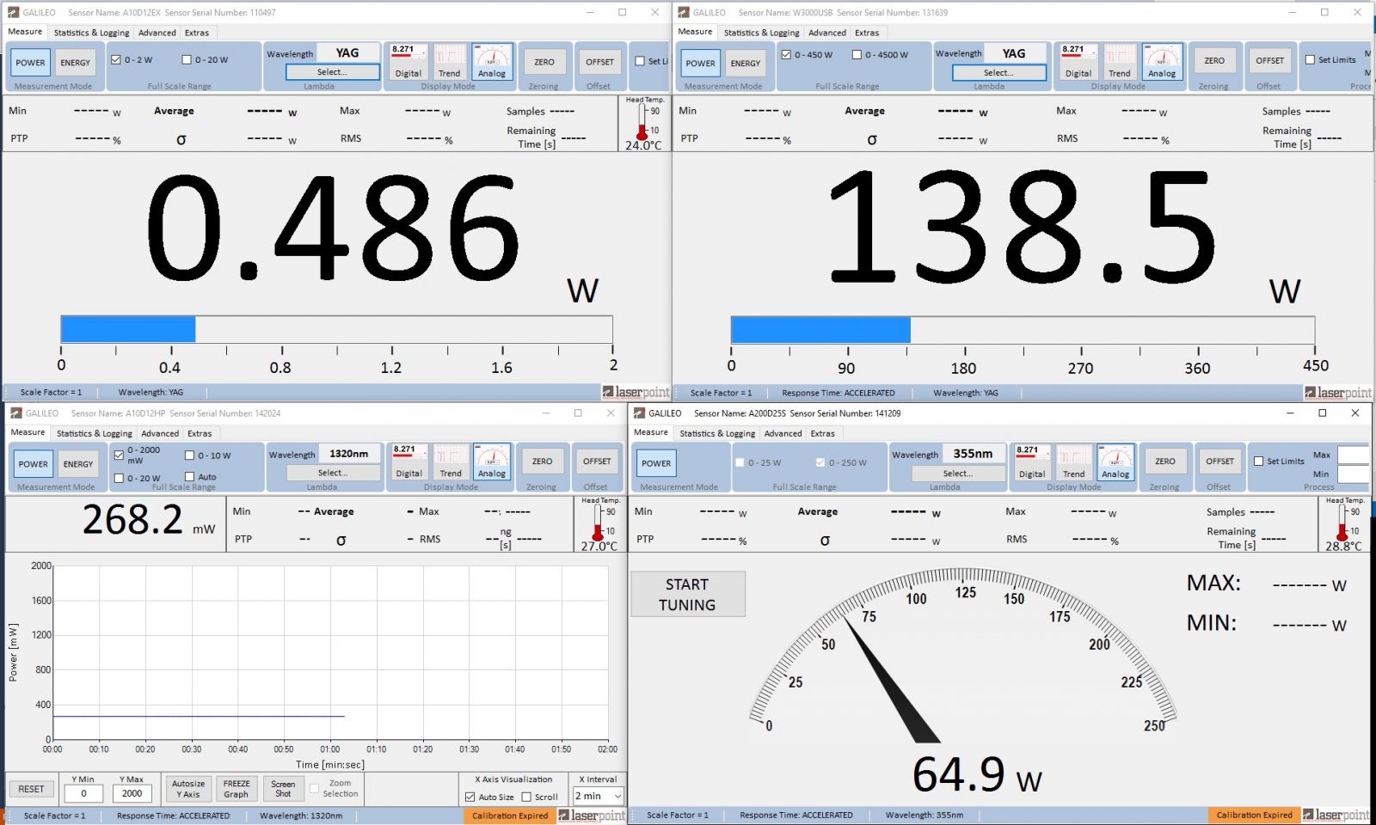Click head temperature thermometer in A200D25S window
1376x825 pixels.
(x=1342, y=522)
